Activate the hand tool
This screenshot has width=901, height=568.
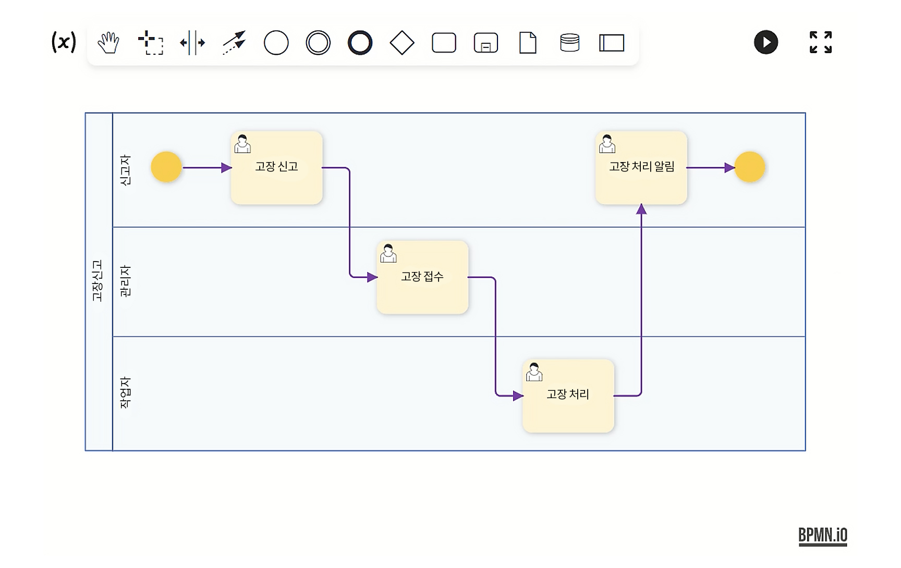pos(108,43)
